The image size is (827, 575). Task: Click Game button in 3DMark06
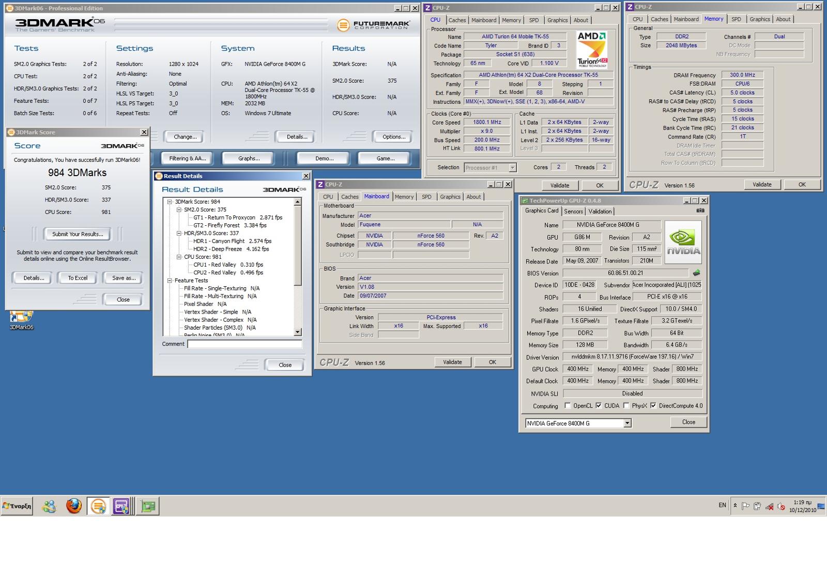click(x=386, y=159)
